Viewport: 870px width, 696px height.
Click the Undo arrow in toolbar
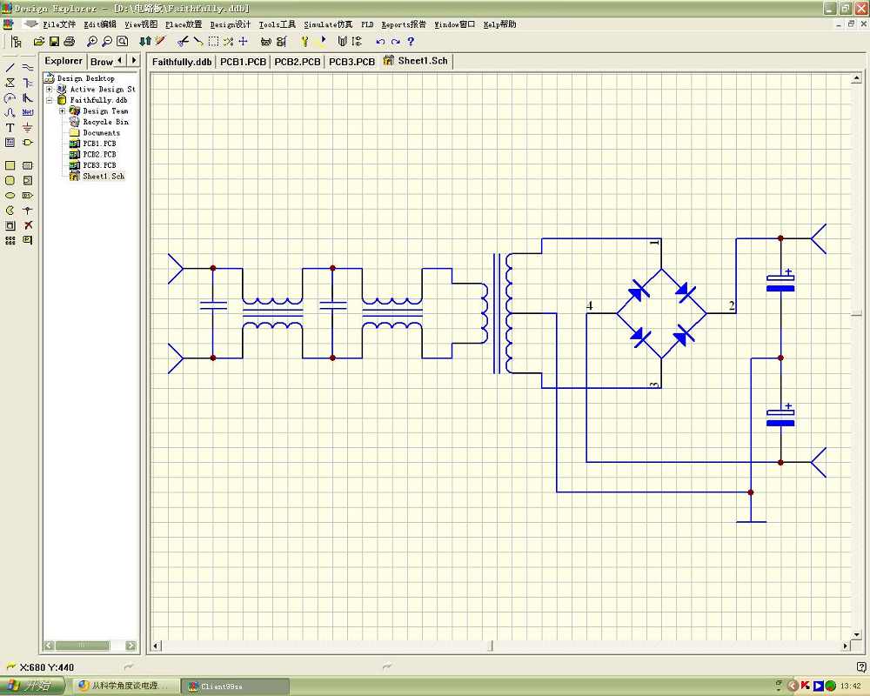pyautogui.click(x=380, y=42)
